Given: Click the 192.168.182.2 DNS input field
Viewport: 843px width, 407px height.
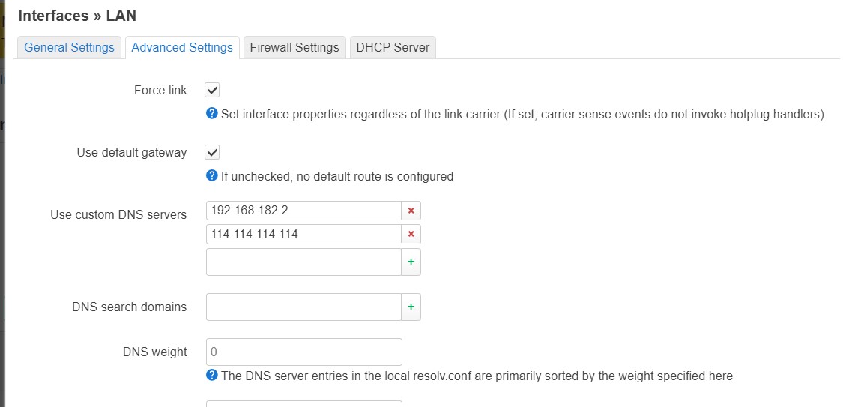Looking at the screenshot, I should [303, 211].
